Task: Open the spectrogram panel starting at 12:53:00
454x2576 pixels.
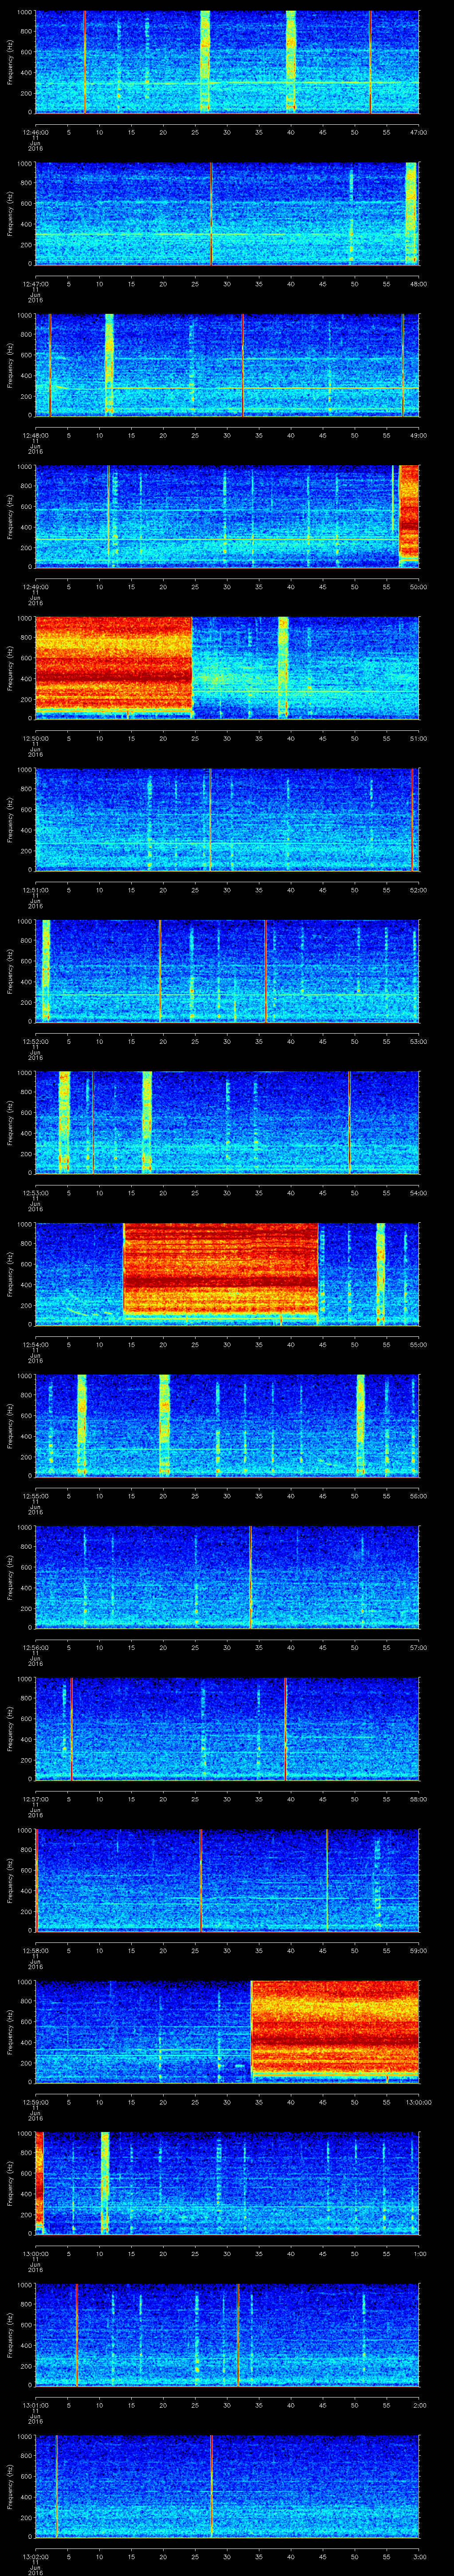Action: click(x=227, y=1122)
